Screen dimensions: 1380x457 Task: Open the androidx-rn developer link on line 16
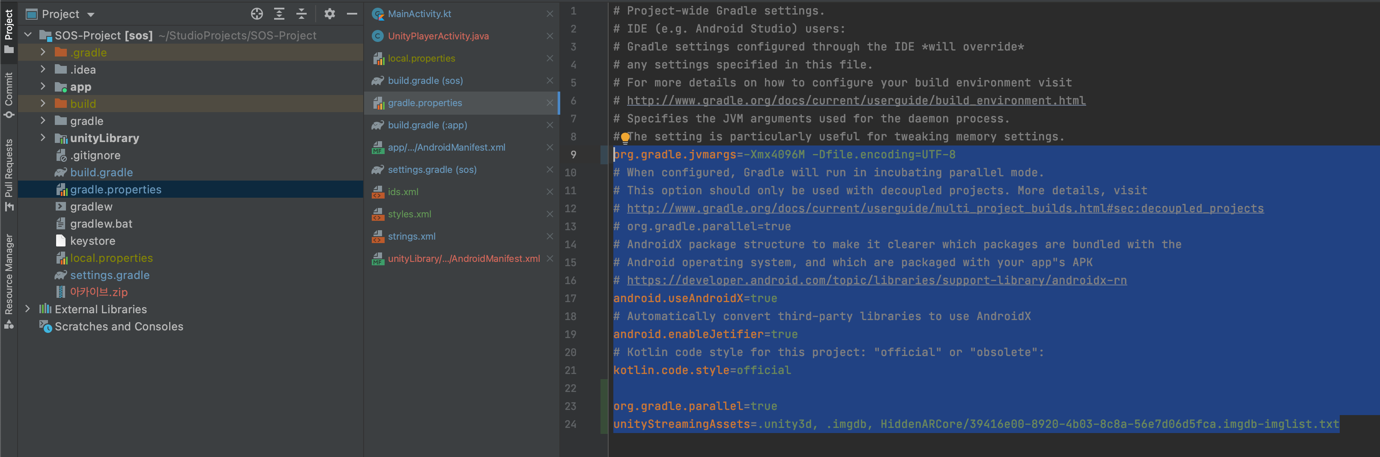[x=876, y=280]
